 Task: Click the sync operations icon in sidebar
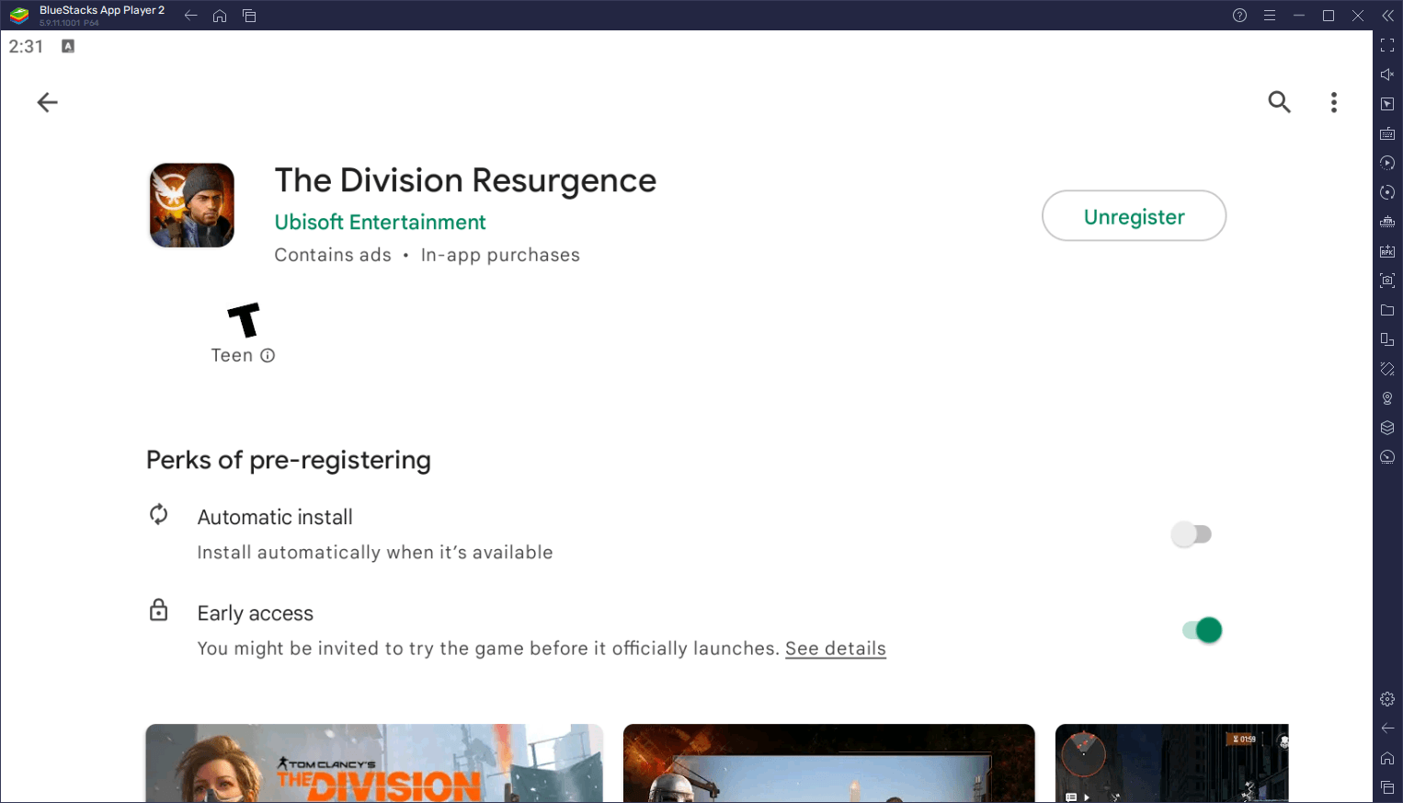pyautogui.click(x=1387, y=192)
